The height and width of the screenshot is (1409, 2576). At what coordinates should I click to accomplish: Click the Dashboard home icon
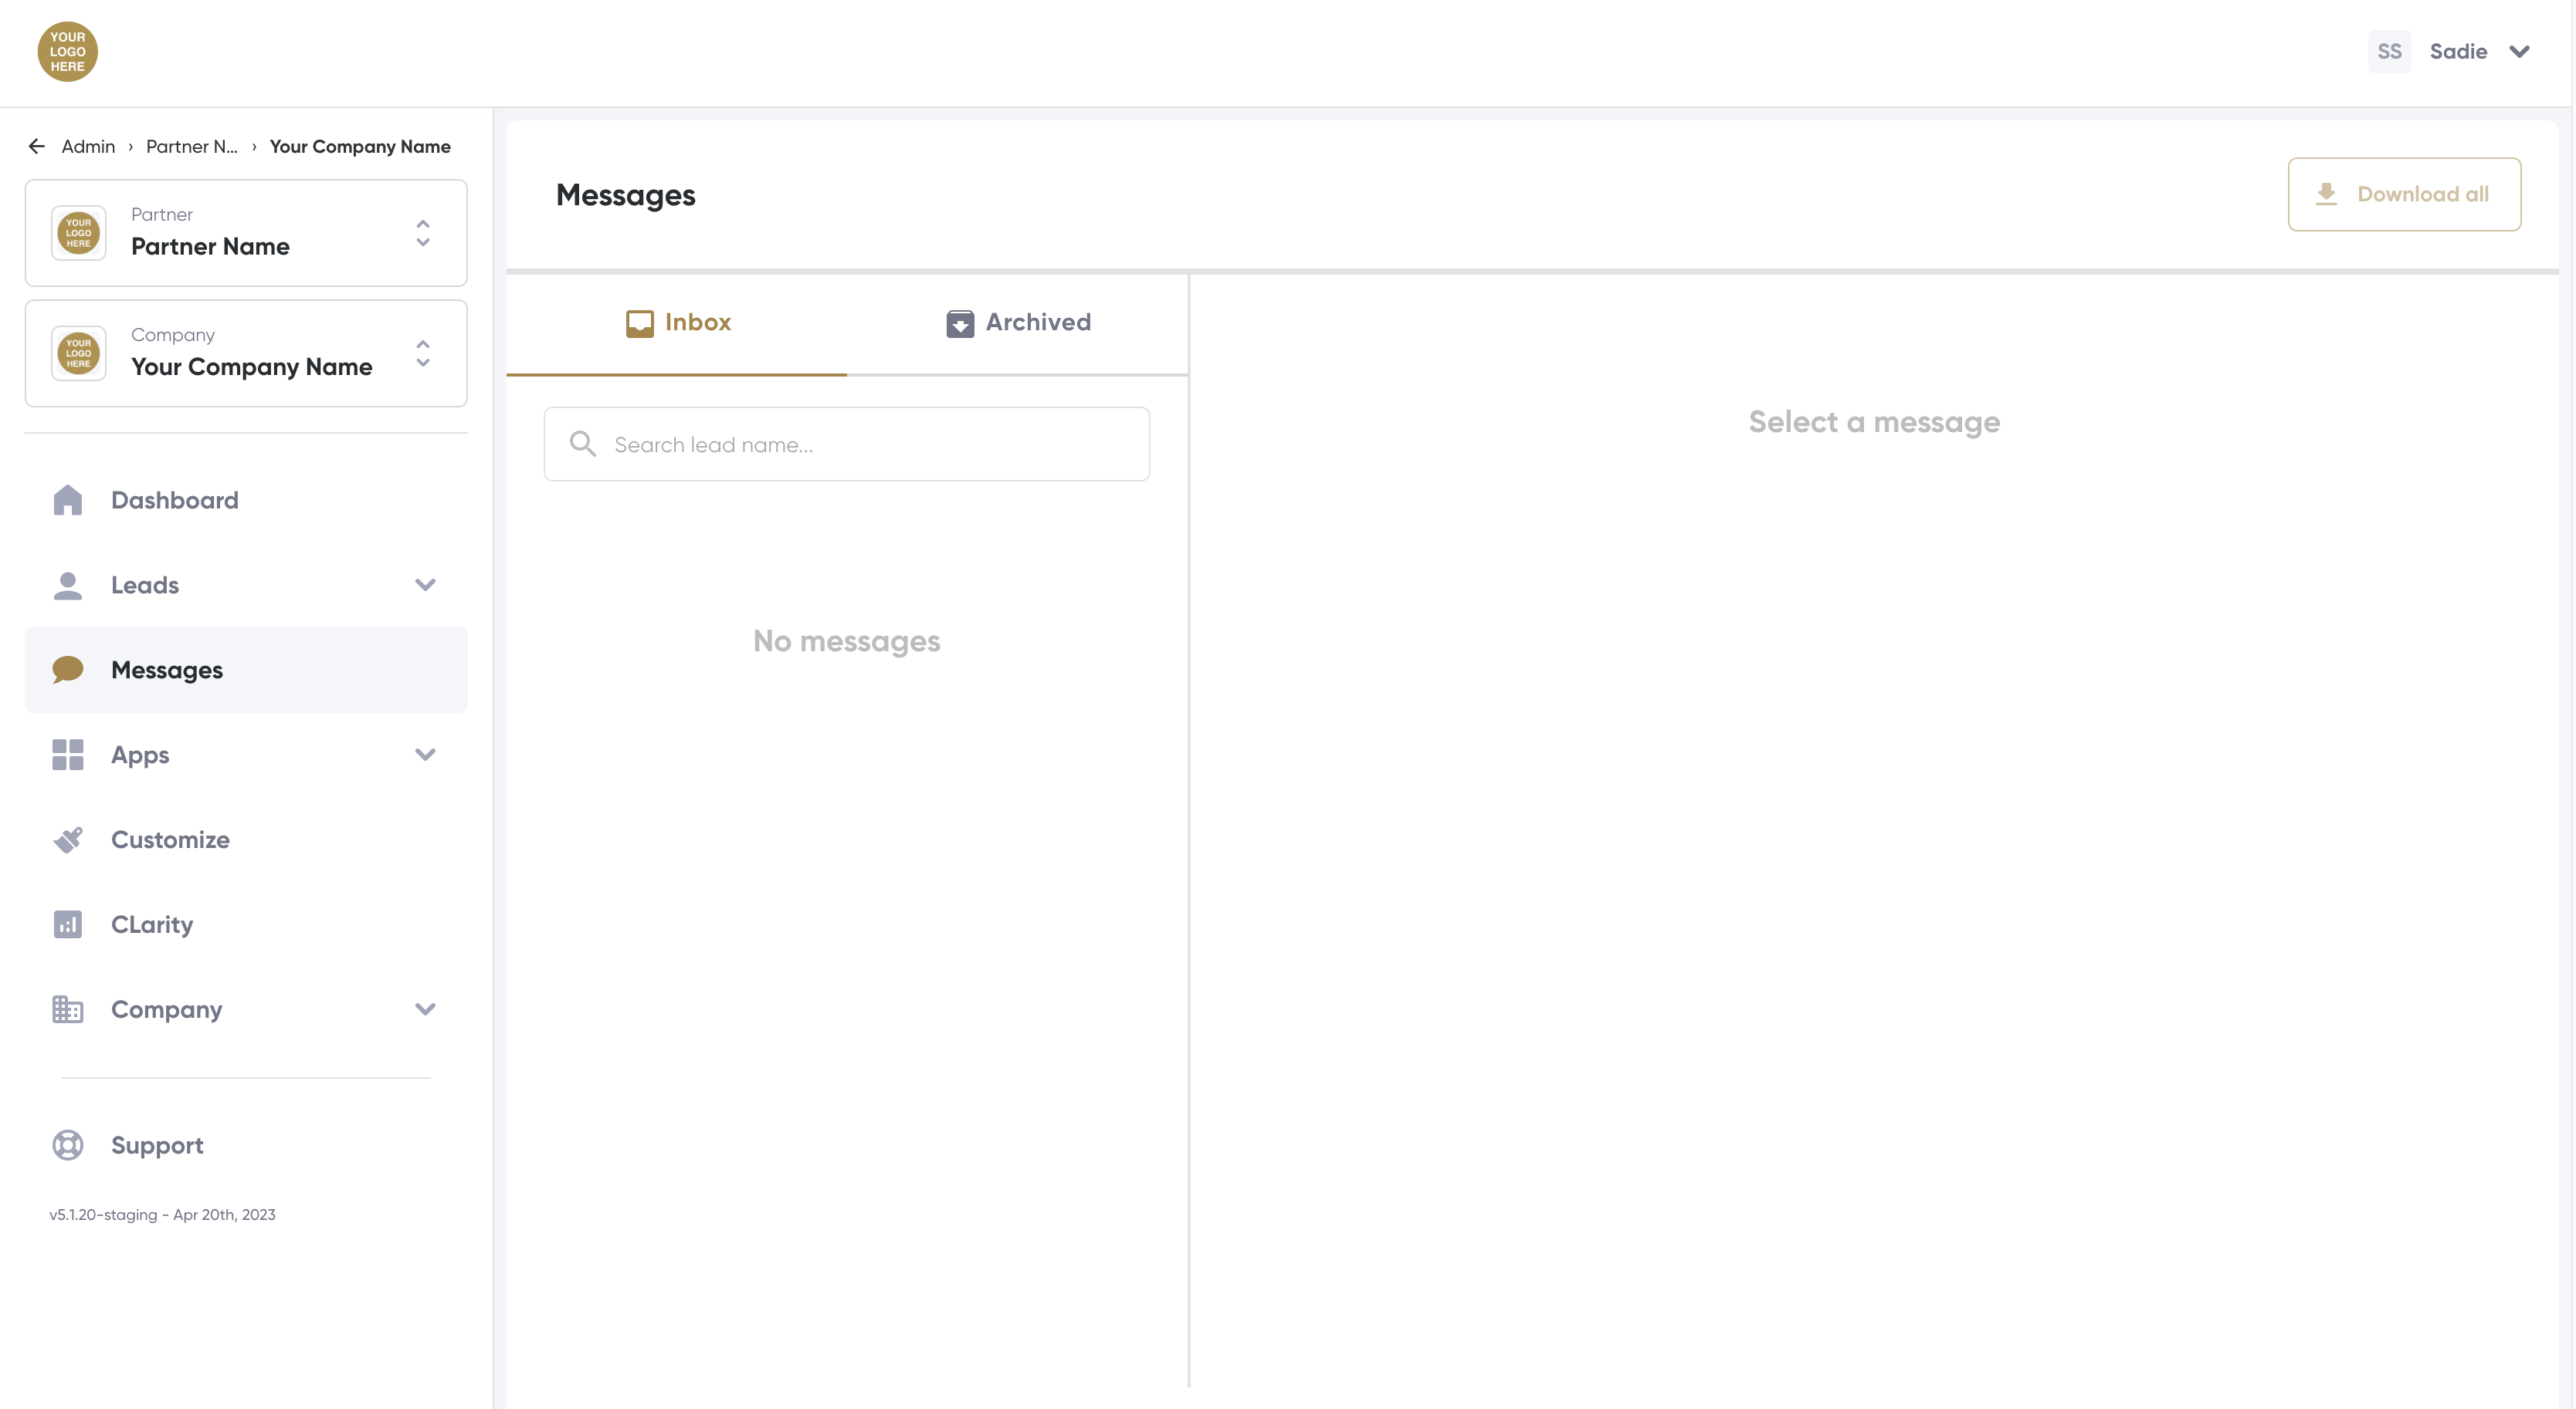click(67, 500)
